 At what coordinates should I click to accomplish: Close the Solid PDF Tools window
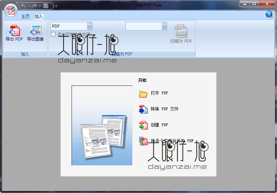tap(267, 4)
